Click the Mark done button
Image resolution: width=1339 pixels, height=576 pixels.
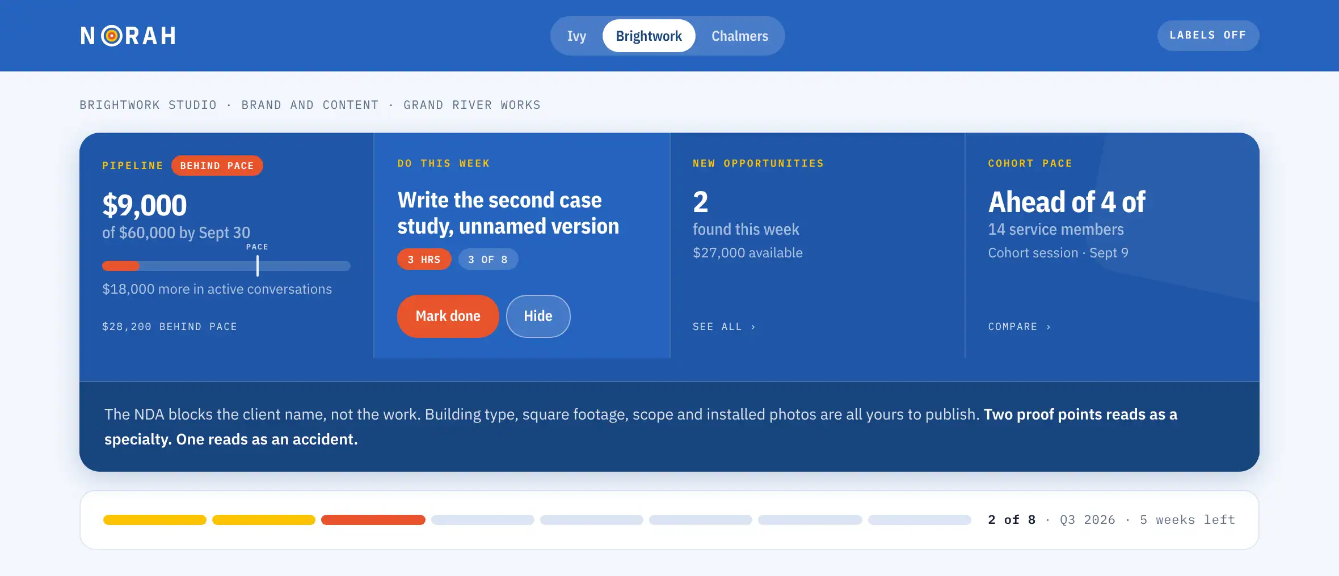coord(448,316)
